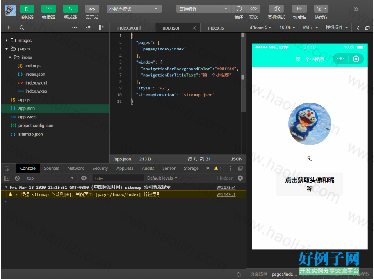Switch to the AppData devtools tab
The width and height of the screenshot is (374, 279).
[125, 169]
